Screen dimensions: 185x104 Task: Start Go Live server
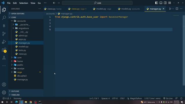click(168, 98)
